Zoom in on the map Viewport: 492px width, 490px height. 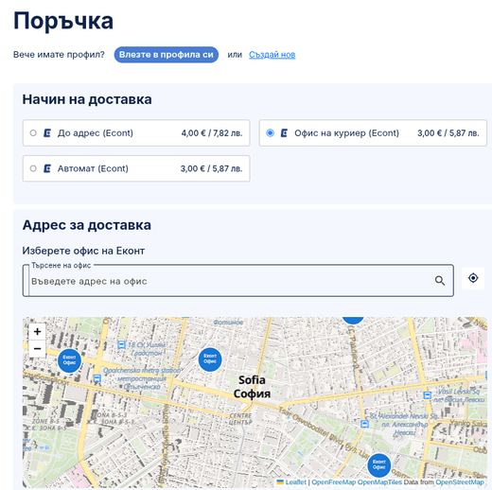(x=37, y=331)
